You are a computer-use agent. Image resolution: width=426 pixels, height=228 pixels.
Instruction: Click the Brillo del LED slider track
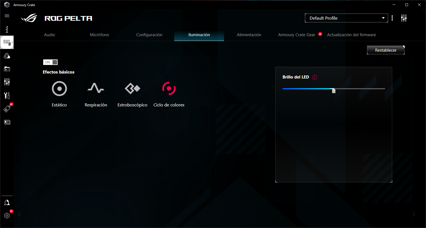[334, 89]
